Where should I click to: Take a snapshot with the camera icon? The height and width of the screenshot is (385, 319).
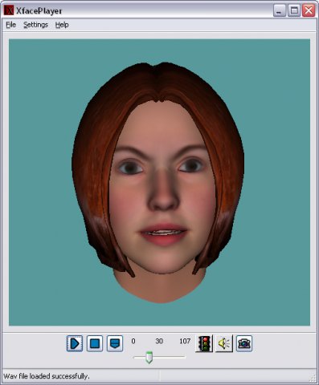(x=244, y=343)
